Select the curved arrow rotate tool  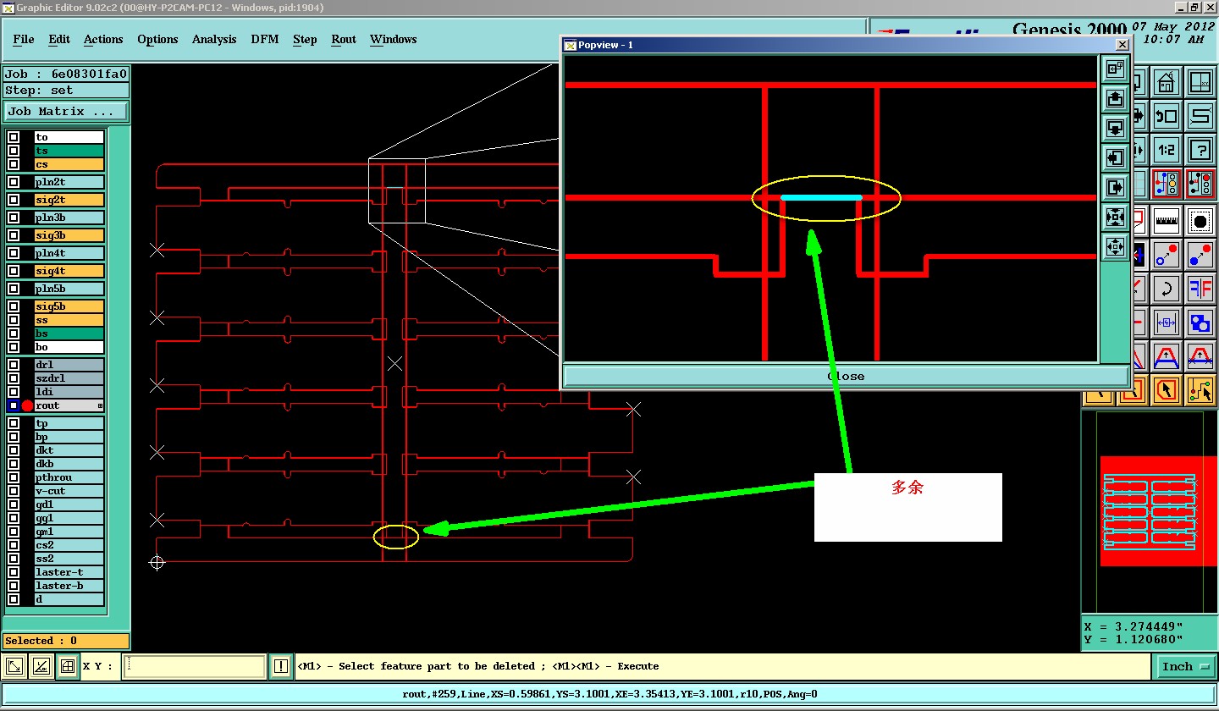point(1167,288)
